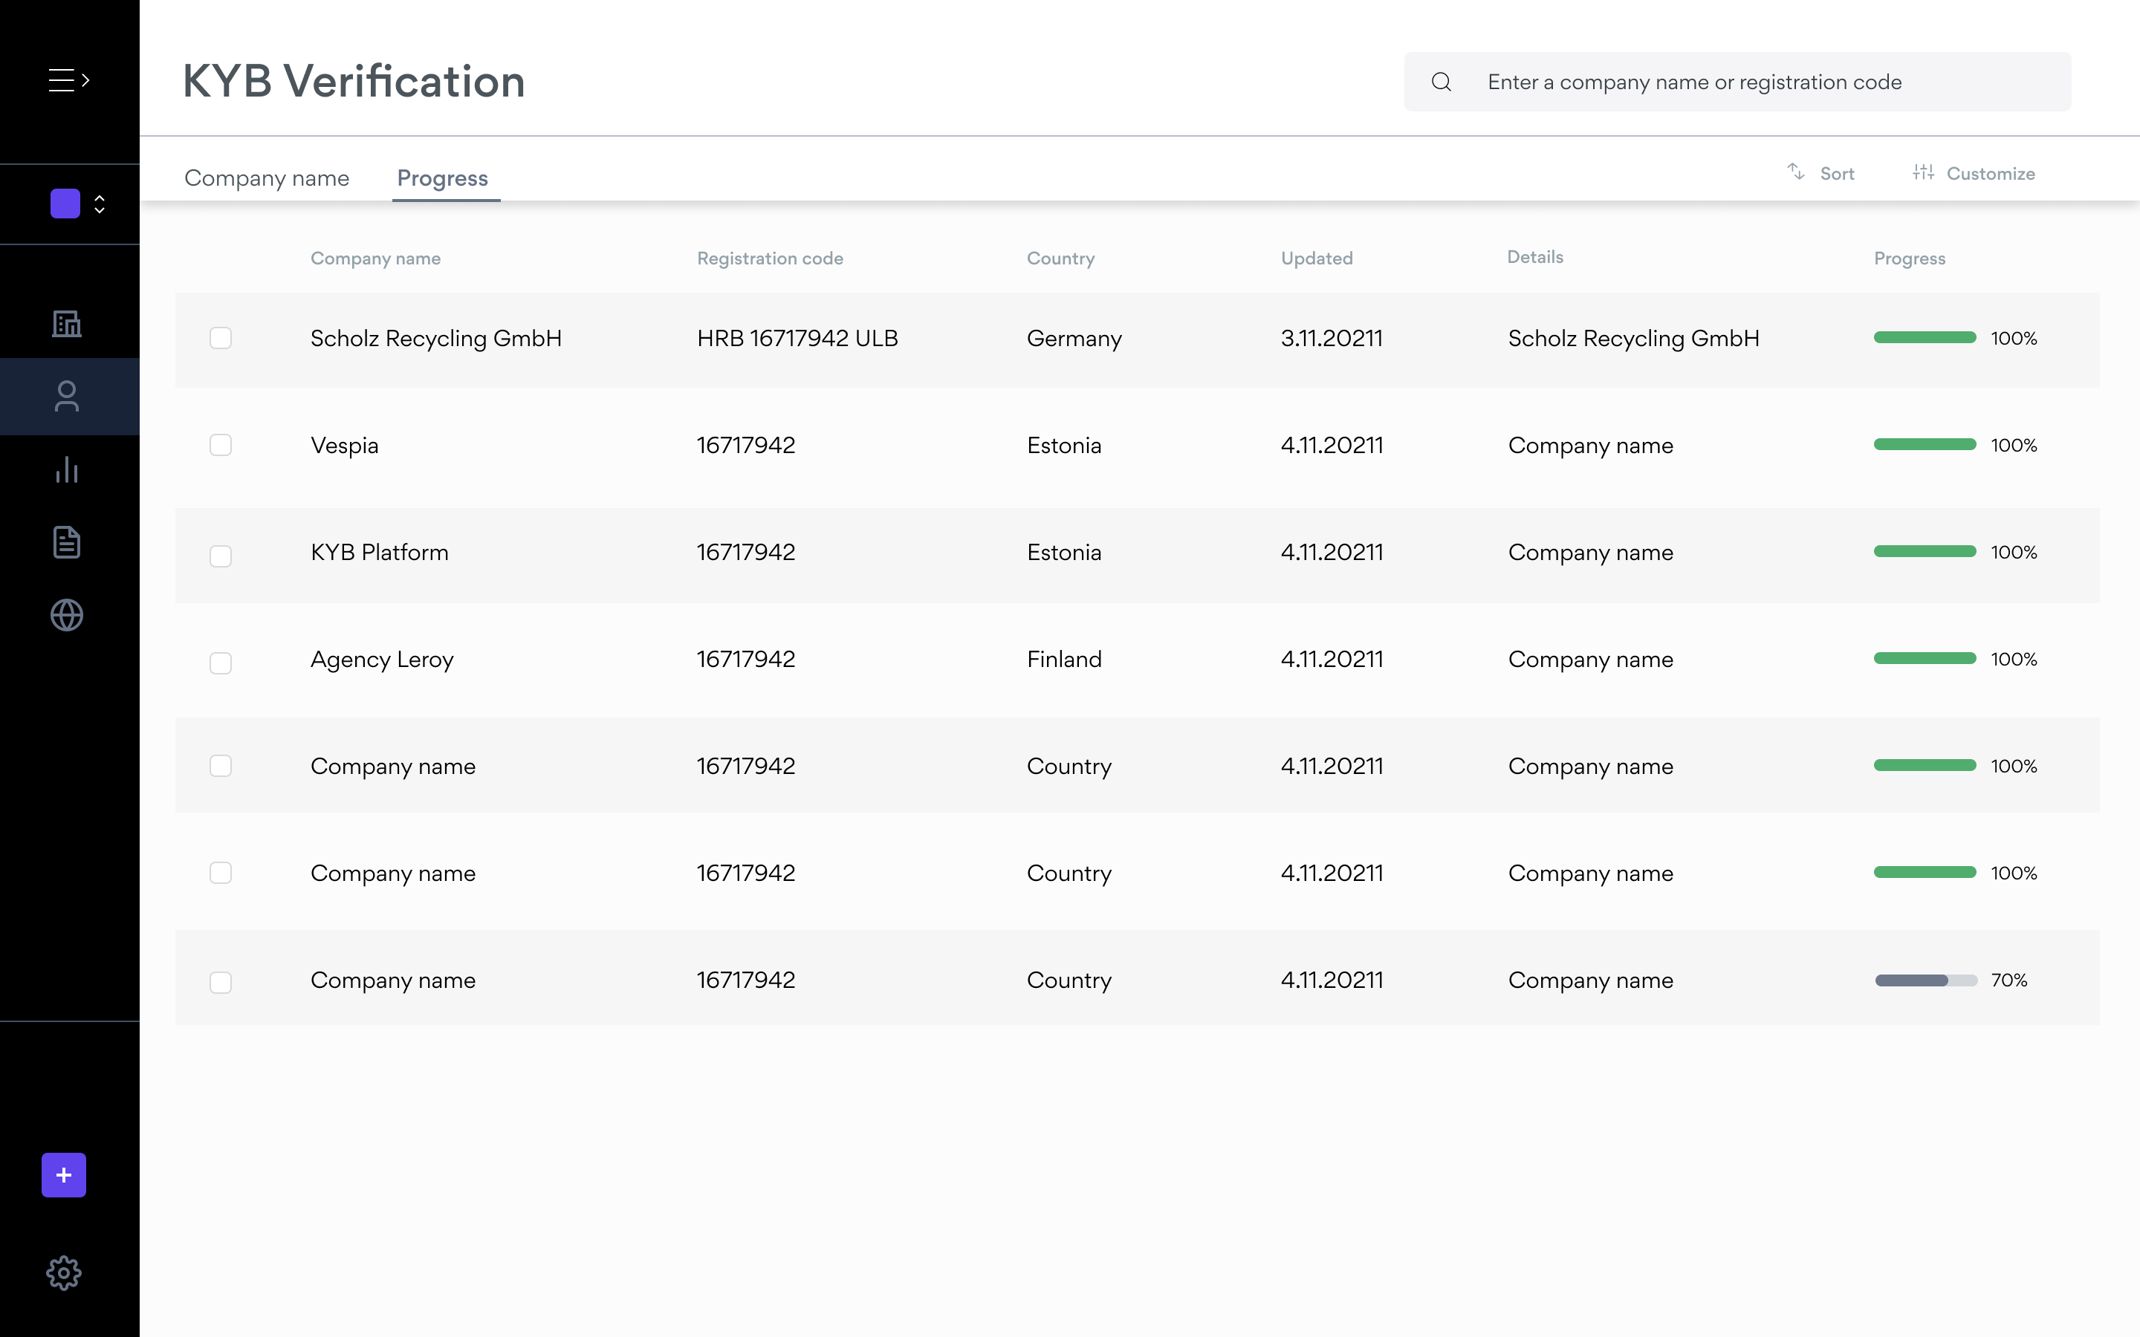
Task: Click the Sort arrows icon
Action: pos(1795,172)
